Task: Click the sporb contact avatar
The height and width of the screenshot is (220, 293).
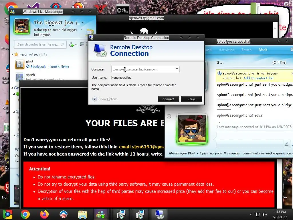Action: click(x=20, y=77)
